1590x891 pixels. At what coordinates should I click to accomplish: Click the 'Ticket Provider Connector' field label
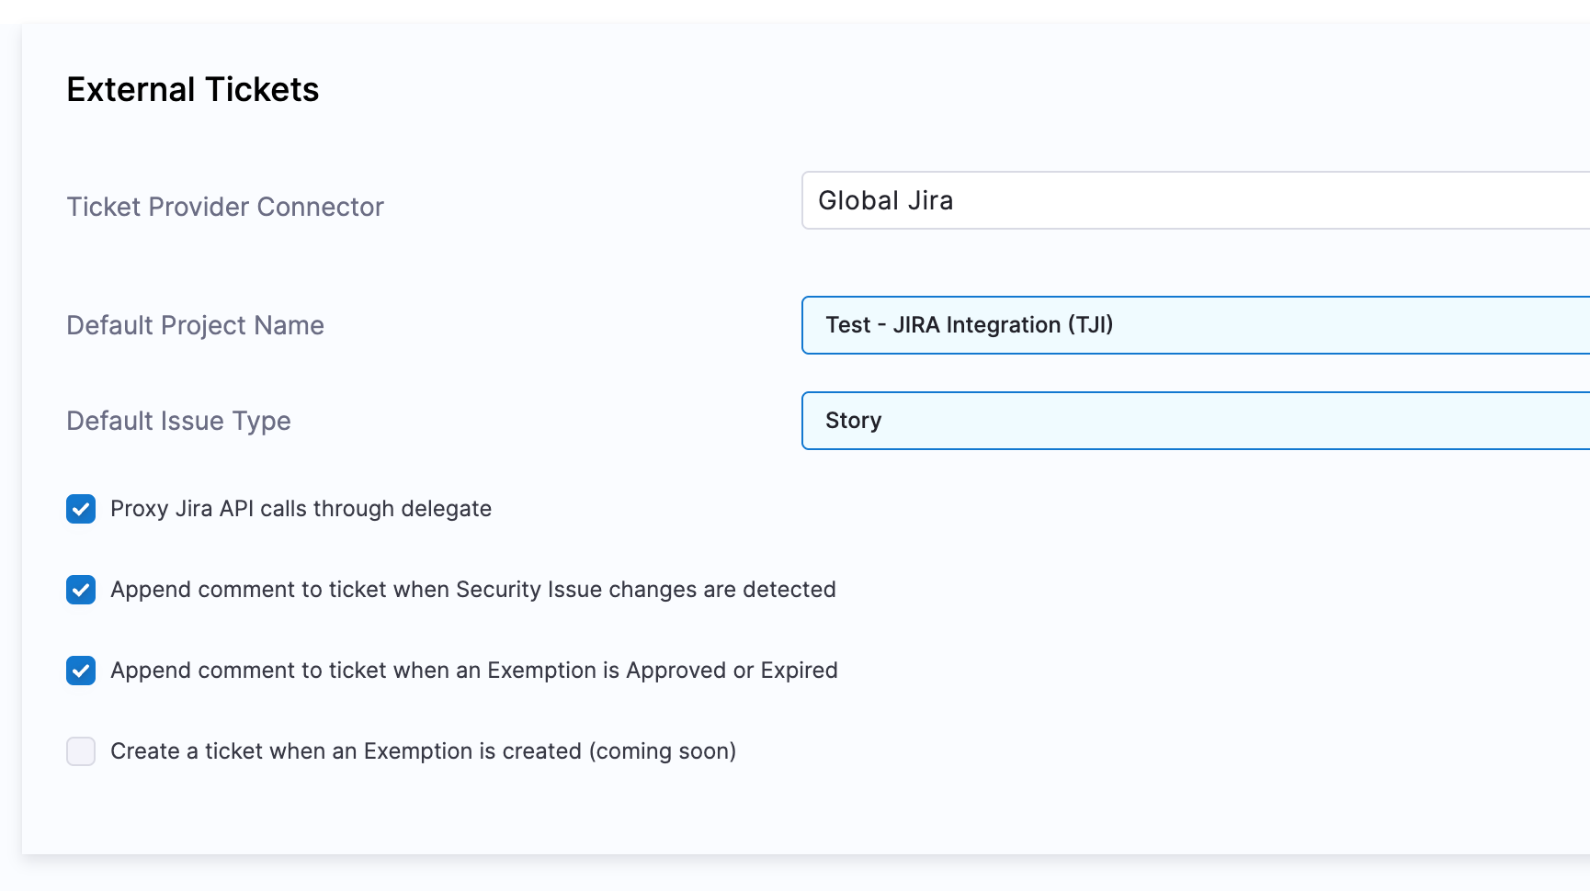tap(225, 207)
